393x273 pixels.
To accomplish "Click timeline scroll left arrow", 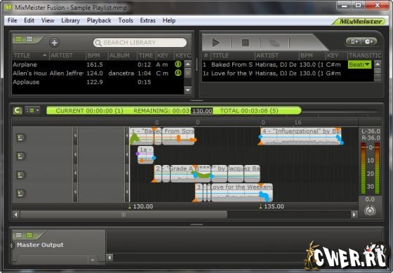I will 15,215.
